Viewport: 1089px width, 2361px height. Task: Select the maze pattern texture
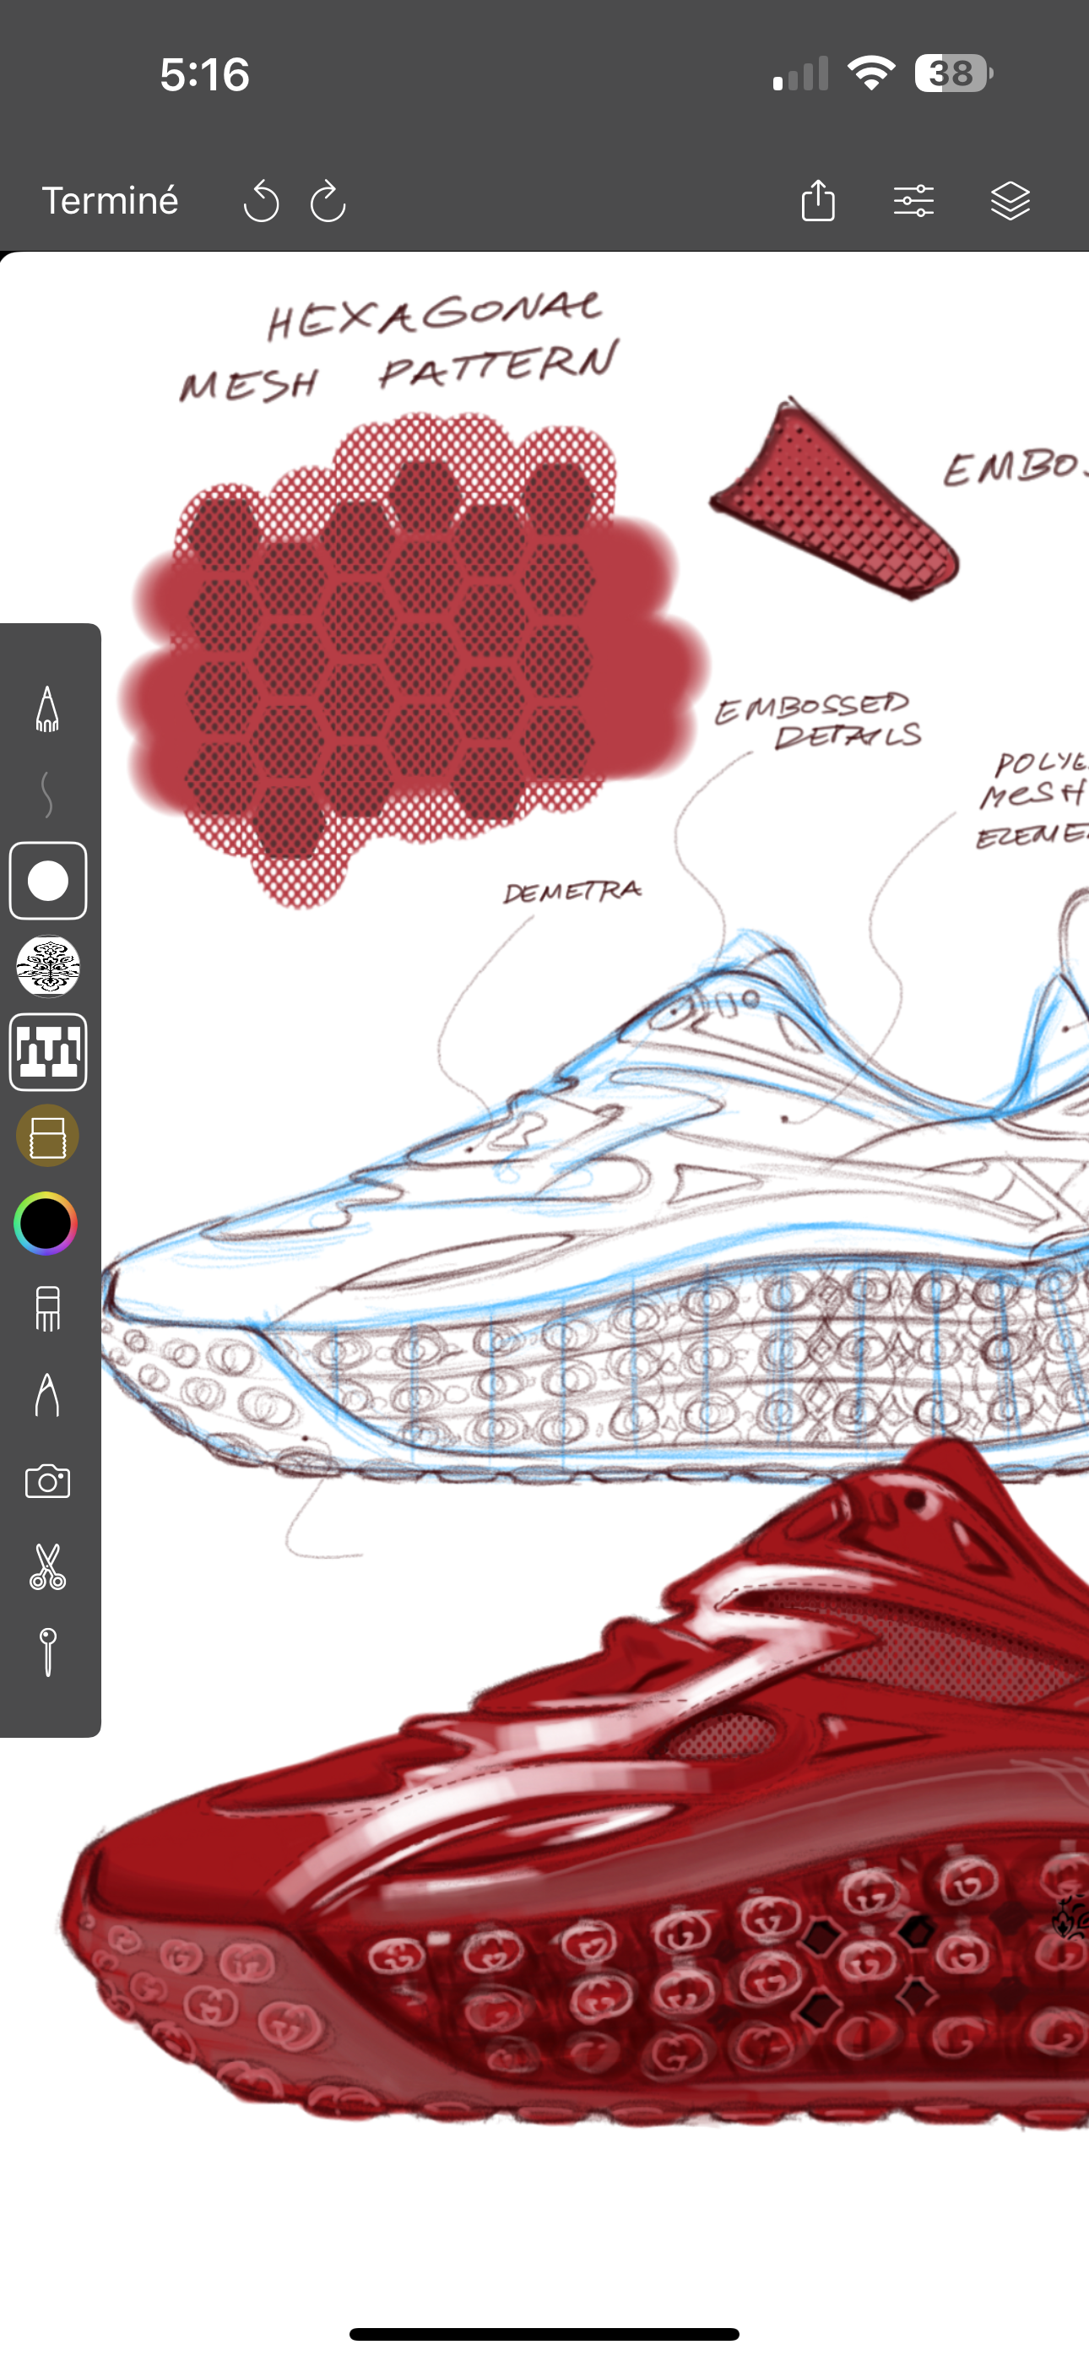[47, 1051]
